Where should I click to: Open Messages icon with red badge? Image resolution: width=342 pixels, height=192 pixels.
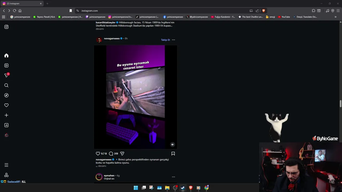click(x=7, y=75)
